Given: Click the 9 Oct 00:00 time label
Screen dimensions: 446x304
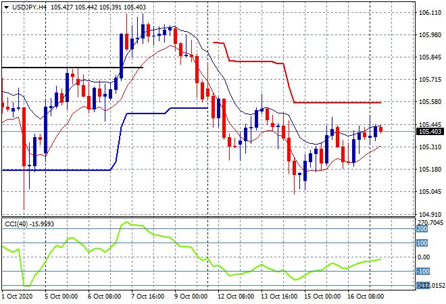Looking at the screenshot, I should tap(191, 297).
